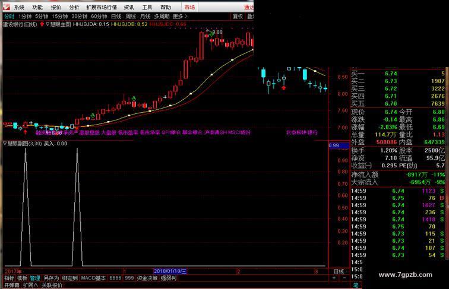The image size is (449, 289).
Task: Click the 开弹幕 tab
Action: (x=12, y=285)
